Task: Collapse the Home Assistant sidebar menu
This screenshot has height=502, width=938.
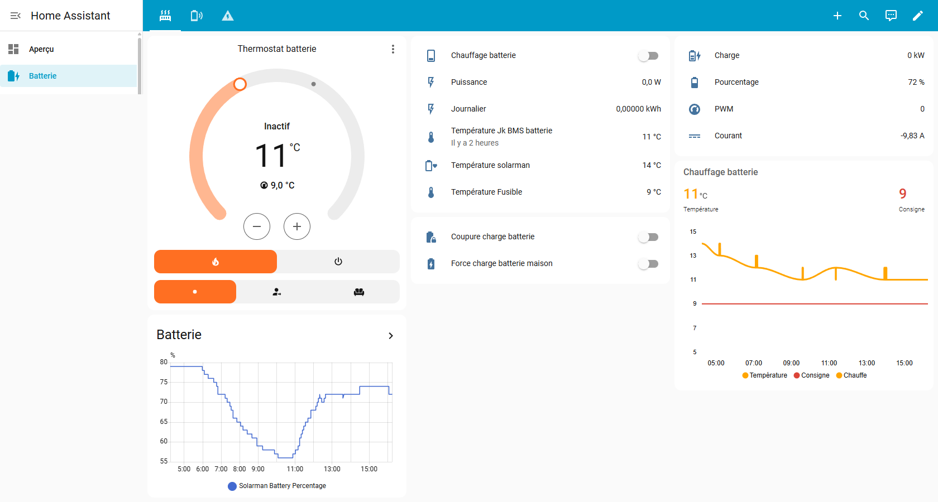Action: coord(16,16)
